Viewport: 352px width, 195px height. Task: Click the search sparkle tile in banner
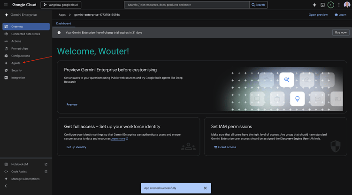click(x=287, y=79)
